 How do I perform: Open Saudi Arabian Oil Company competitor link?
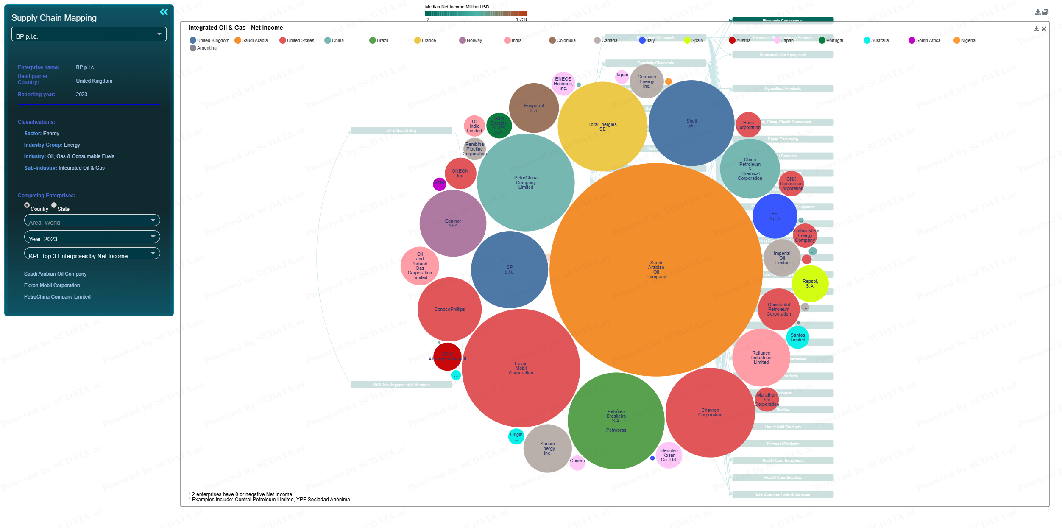point(55,274)
